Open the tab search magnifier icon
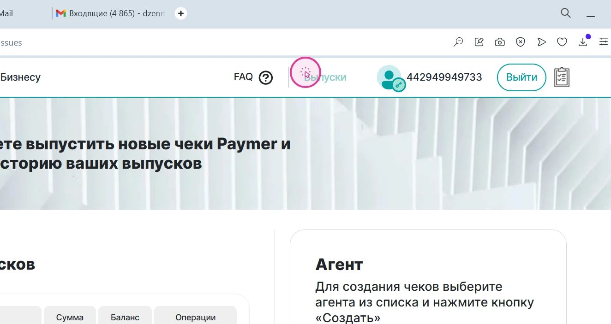The height and width of the screenshot is (324, 611). click(x=565, y=13)
